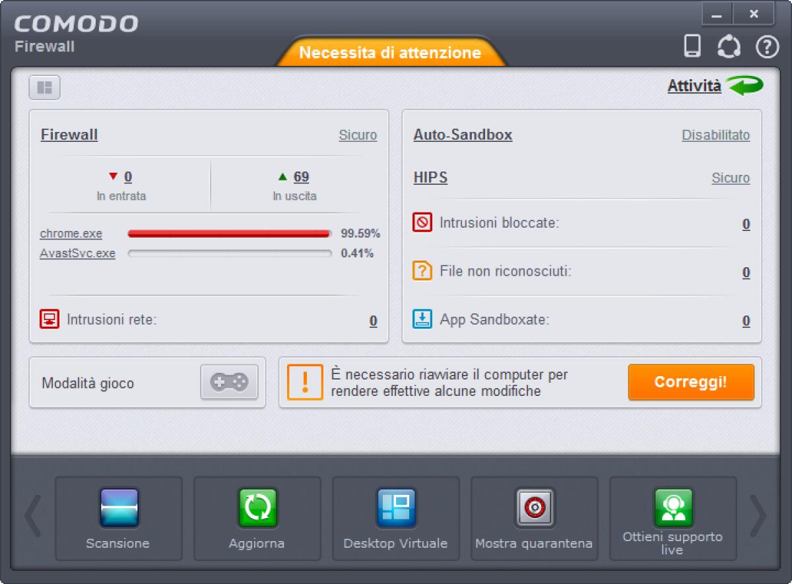Click the Intrusioni bloccate red block icon
The width and height of the screenshot is (792, 584).
[x=421, y=223]
